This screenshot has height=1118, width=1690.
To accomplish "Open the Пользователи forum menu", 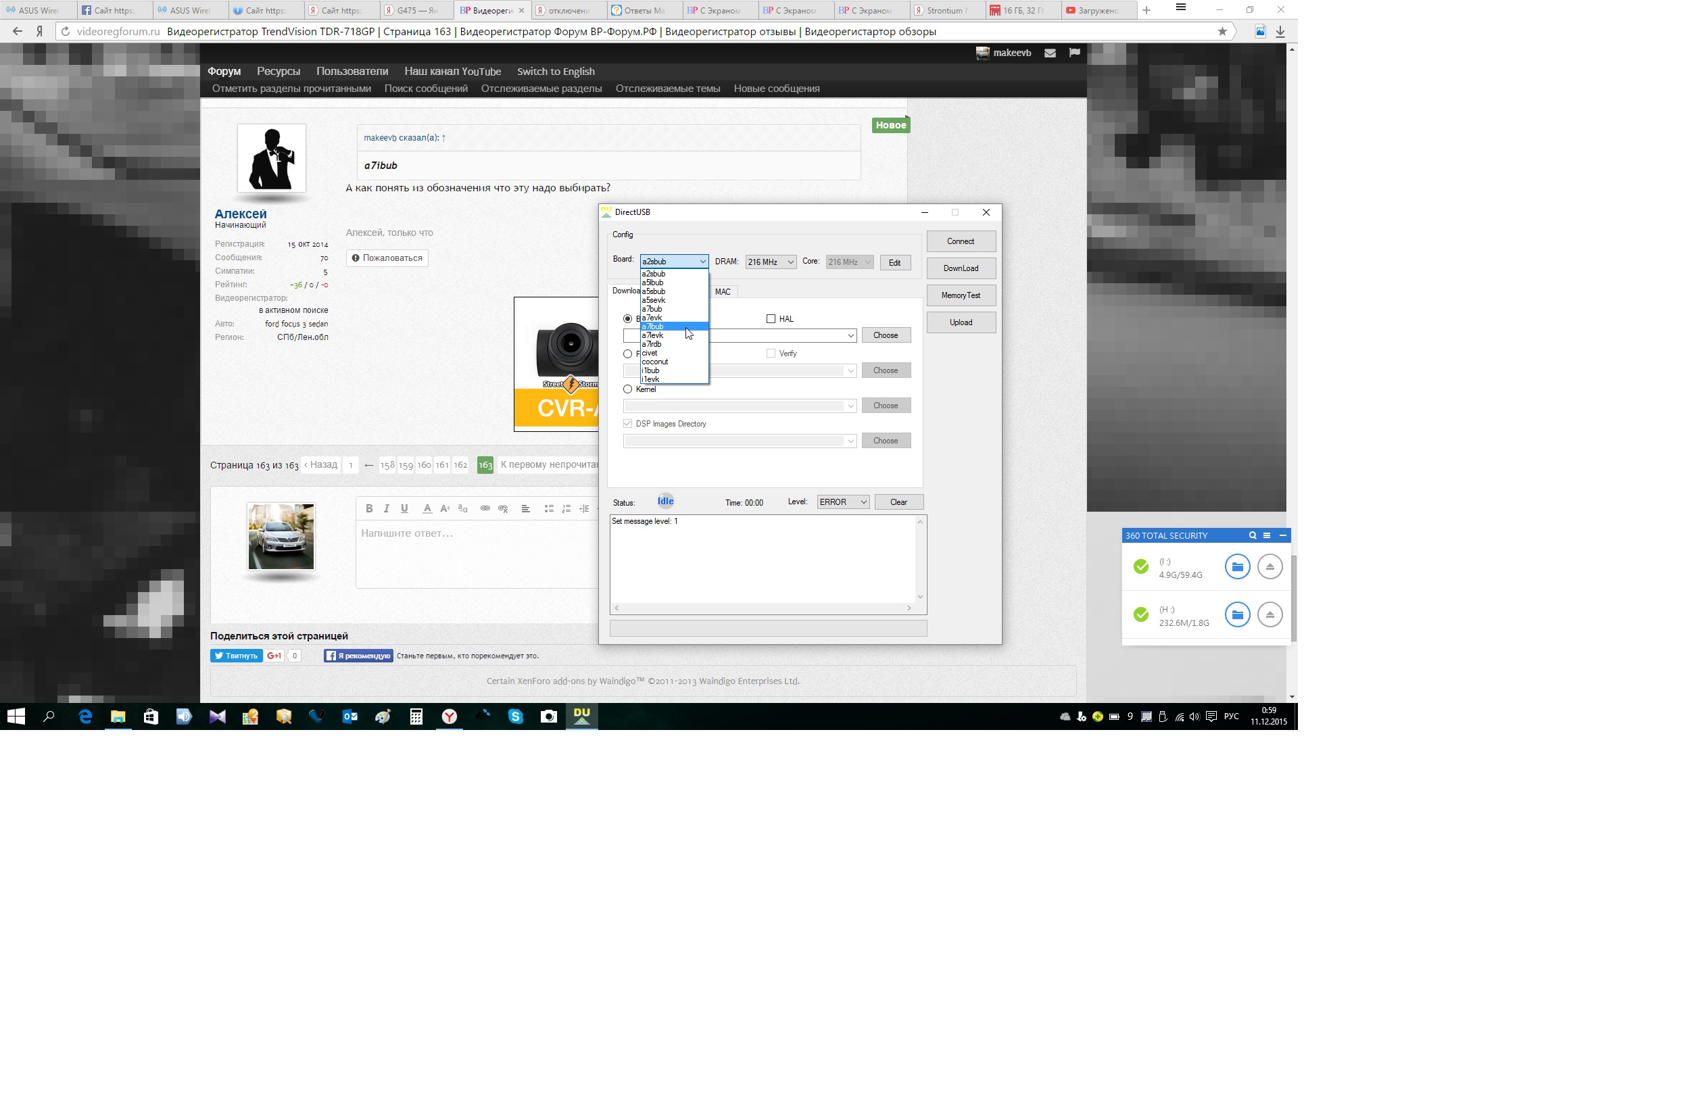I will [x=352, y=71].
